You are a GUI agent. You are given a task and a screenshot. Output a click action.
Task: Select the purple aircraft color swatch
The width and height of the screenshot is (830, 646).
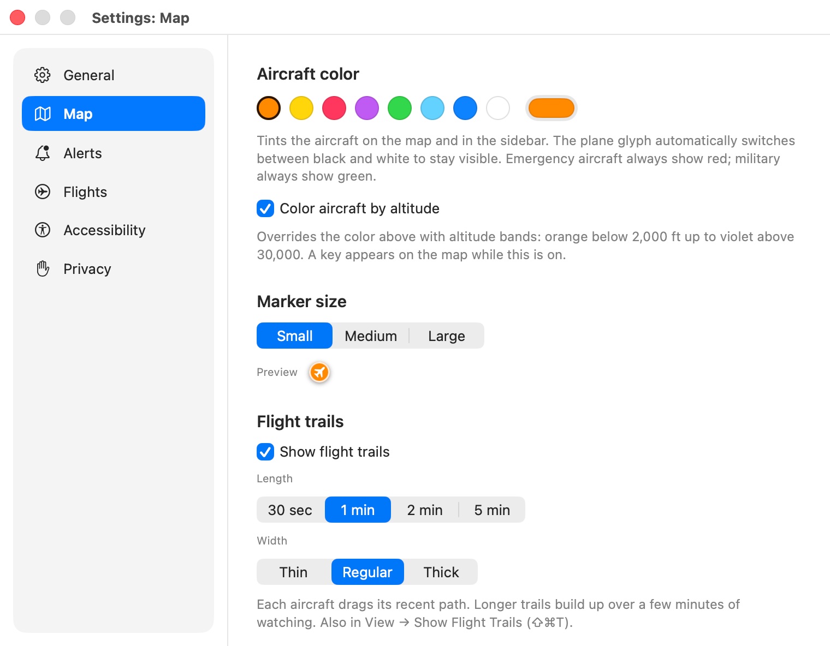367,108
